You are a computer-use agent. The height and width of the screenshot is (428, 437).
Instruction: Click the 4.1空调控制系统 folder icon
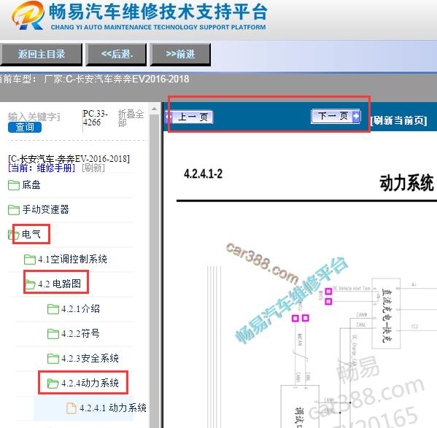(29, 260)
